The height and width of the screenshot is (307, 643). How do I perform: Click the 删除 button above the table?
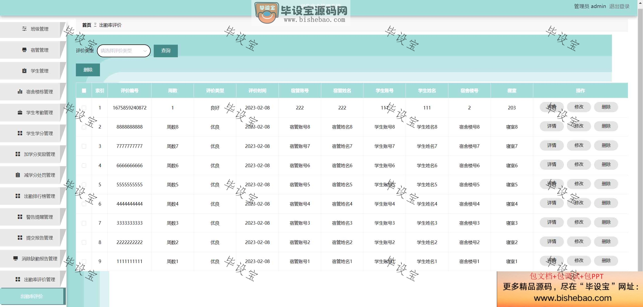point(88,70)
